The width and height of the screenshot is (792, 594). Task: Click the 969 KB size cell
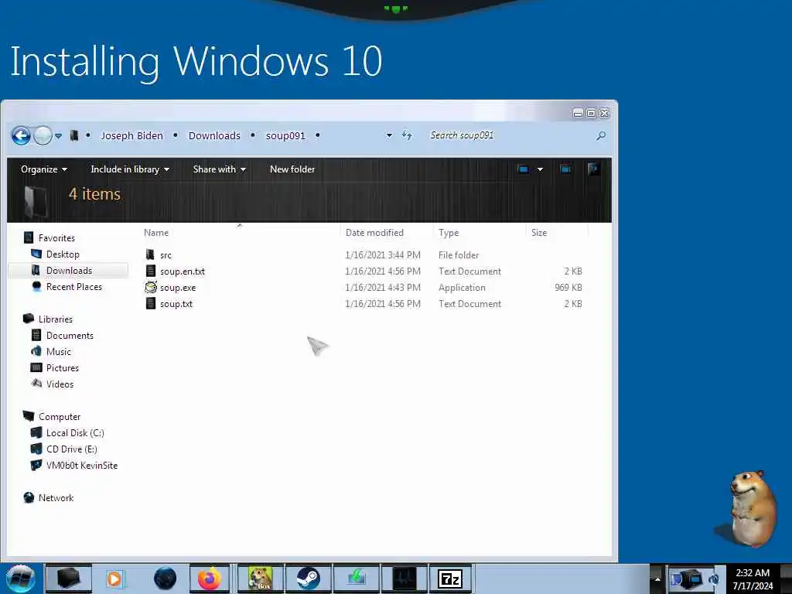(568, 288)
